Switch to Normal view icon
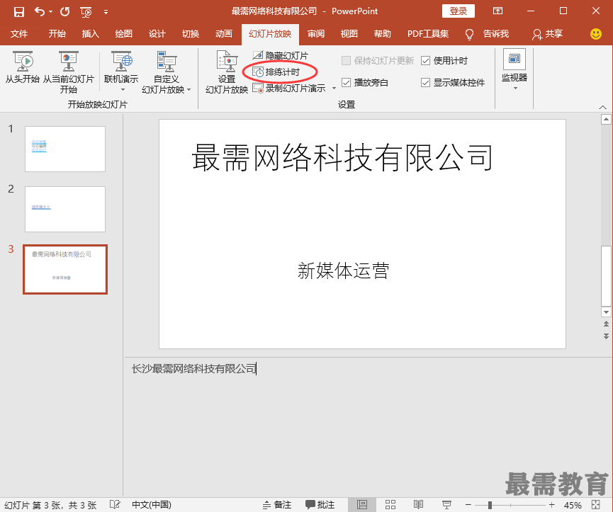 [362, 505]
